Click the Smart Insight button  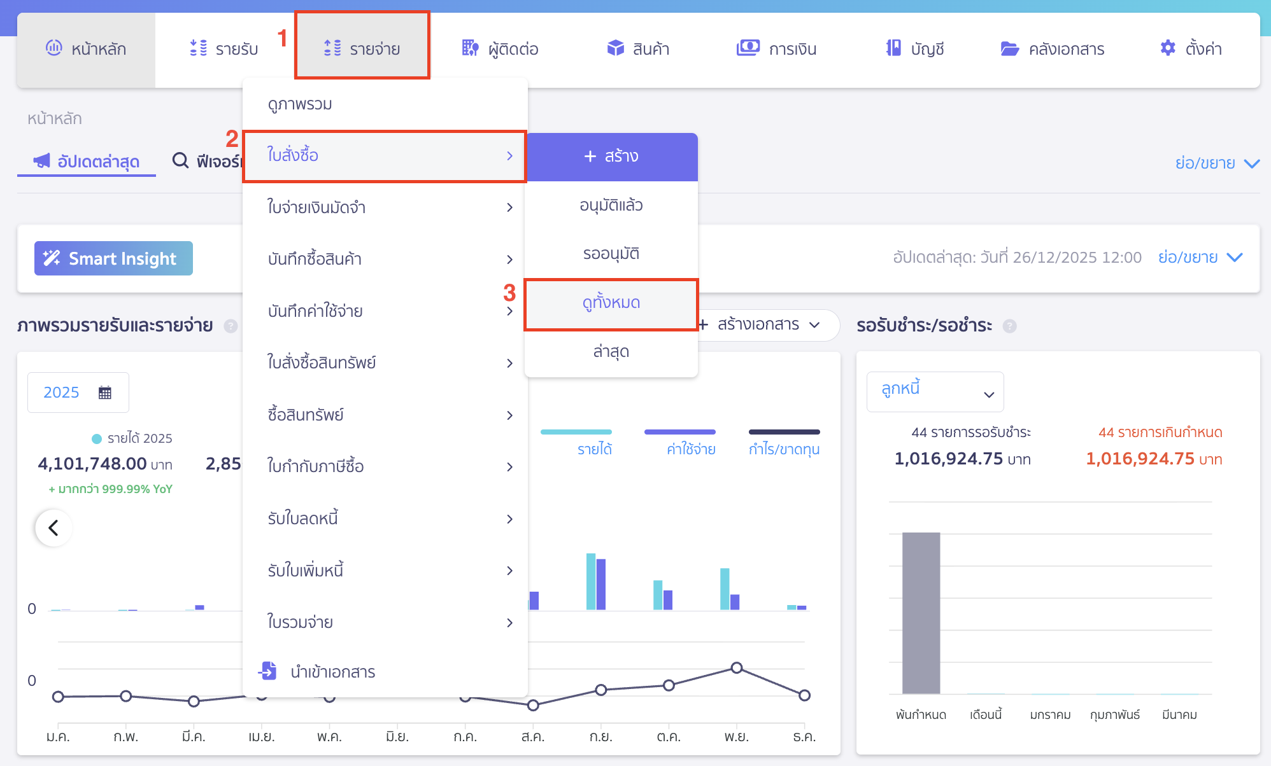coord(113,258)
